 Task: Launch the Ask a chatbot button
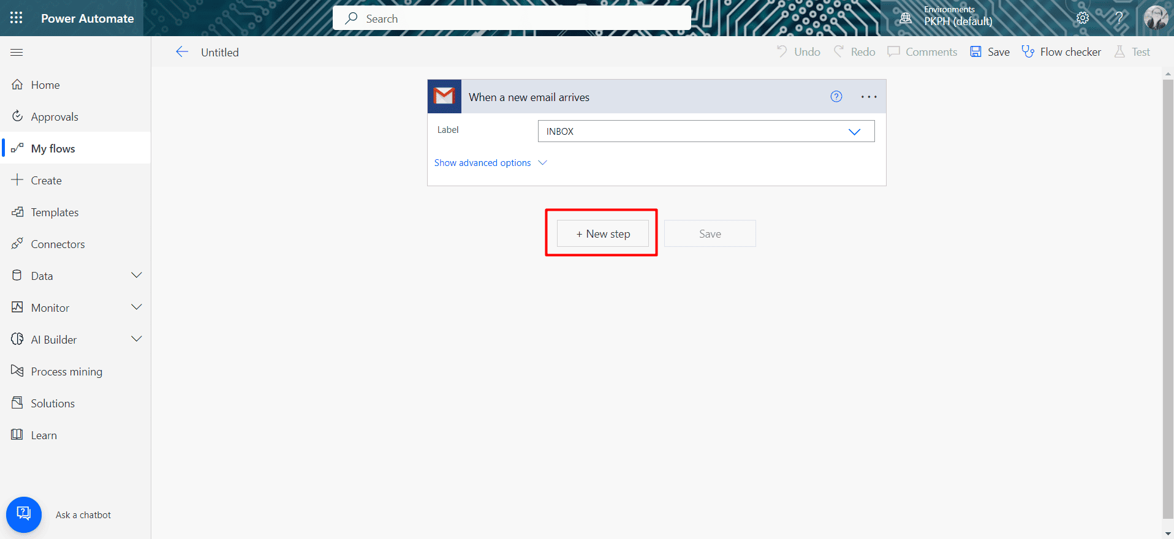coord(24,514)
